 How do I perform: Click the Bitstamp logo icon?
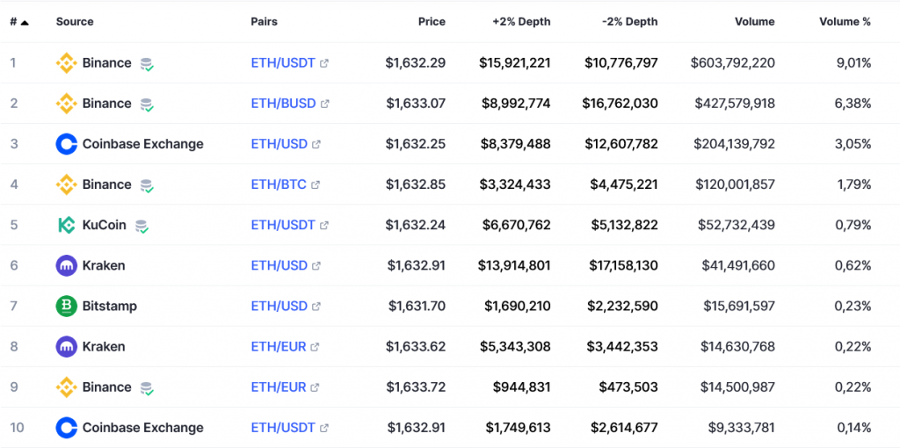[x=66, y=306]
